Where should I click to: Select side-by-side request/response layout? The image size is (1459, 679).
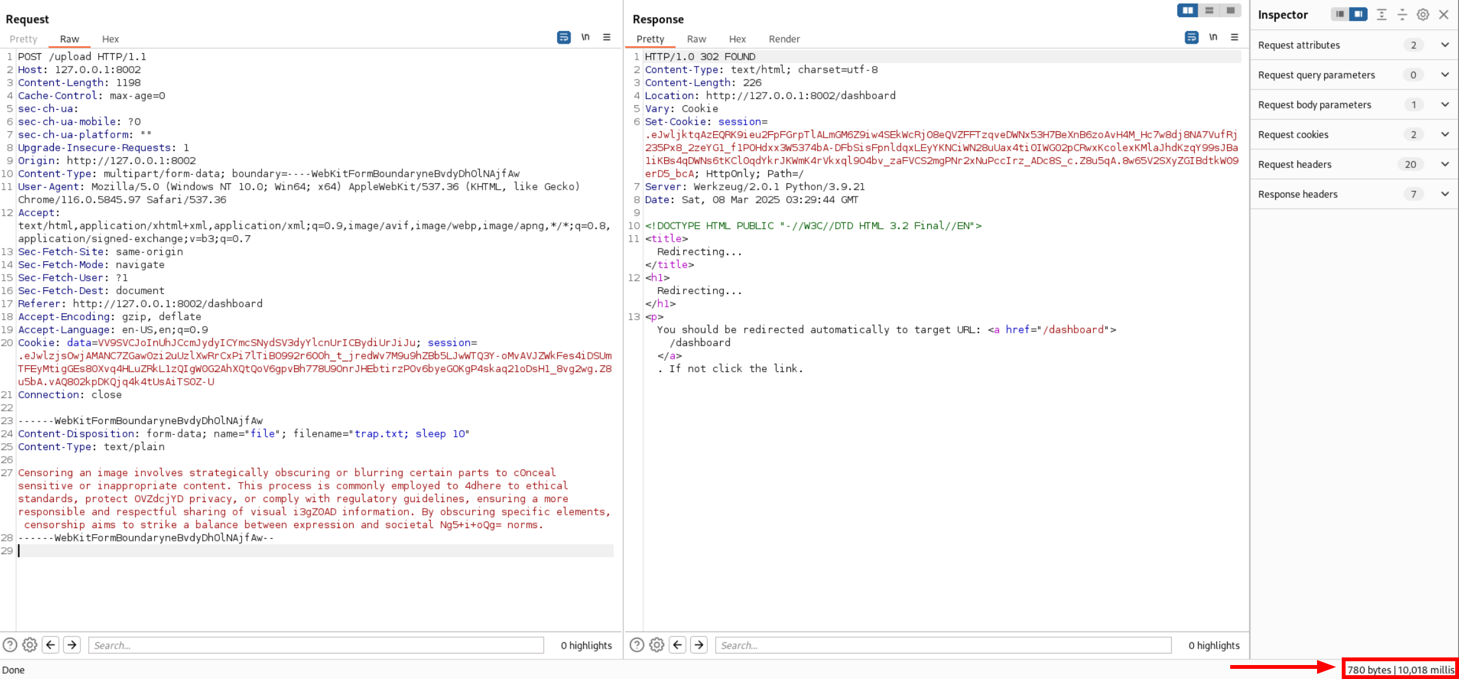[x=1188, y=10]
